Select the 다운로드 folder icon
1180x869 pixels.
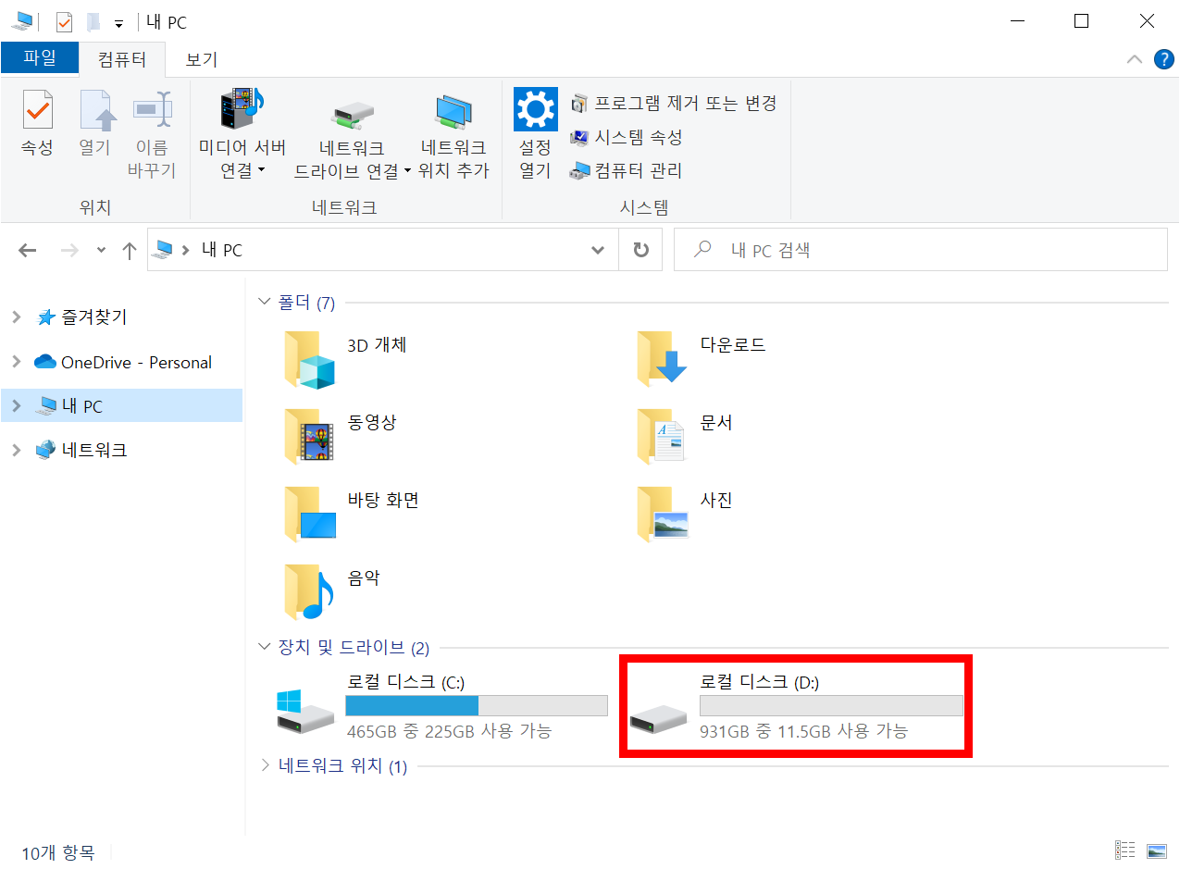point(662,357)
